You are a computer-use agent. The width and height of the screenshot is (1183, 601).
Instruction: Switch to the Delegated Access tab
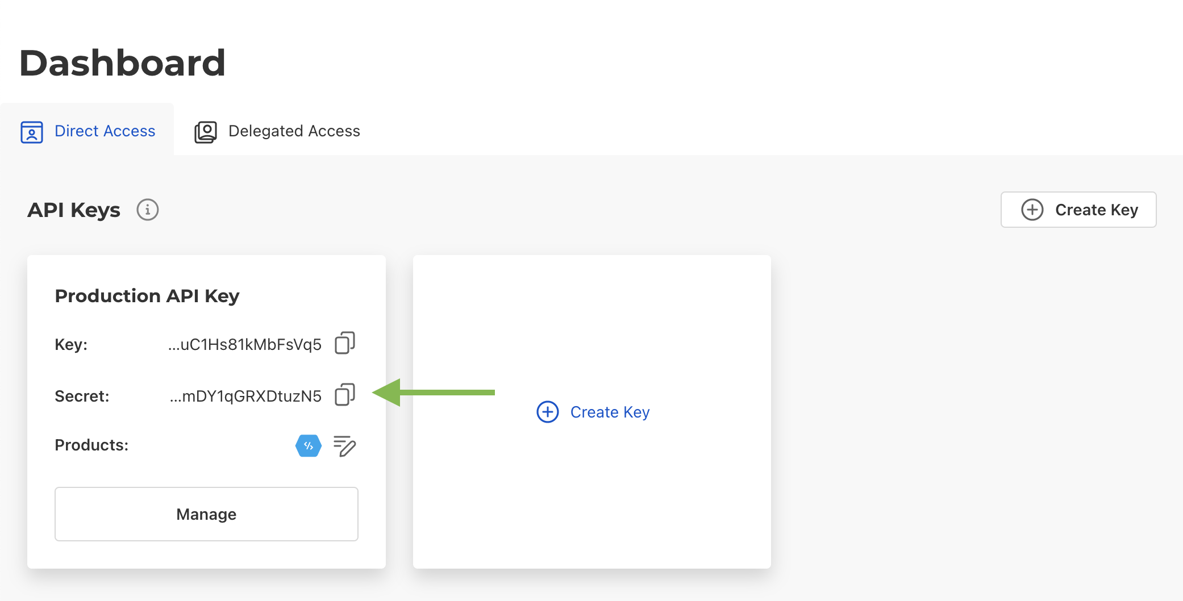pos(294,131)
